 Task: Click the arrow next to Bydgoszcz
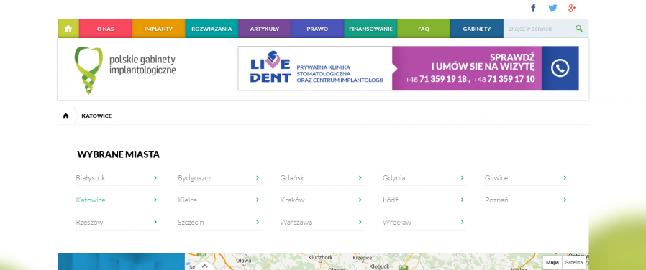(258, 177)
